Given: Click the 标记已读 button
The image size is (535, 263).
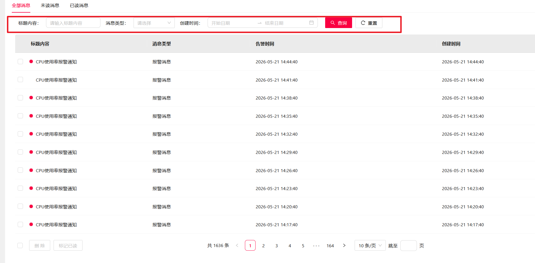Looking at the screenshot, I should point(68,245).
